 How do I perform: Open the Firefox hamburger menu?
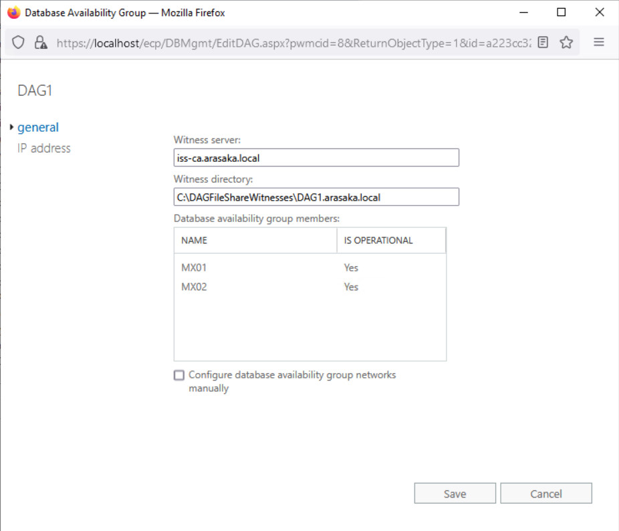[599, 42]
